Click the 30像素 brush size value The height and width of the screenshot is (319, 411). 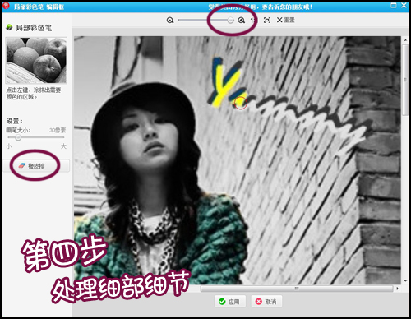[58, 130]
